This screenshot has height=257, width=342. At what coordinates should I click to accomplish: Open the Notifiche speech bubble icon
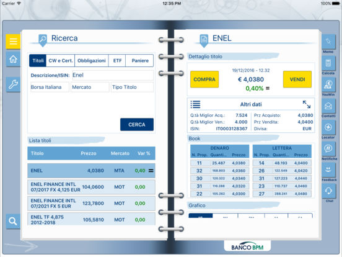328,148
